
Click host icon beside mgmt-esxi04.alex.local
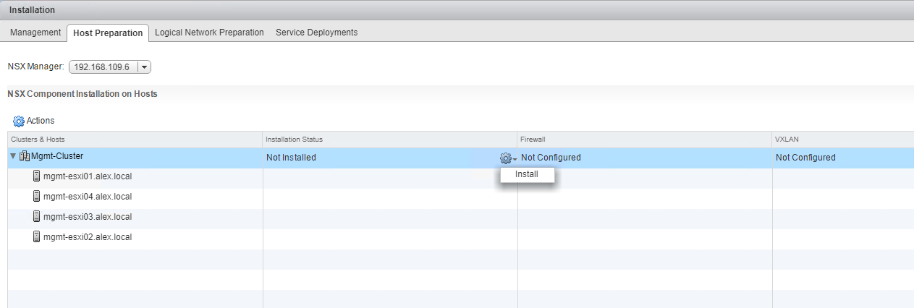click(x=37, y=197)
